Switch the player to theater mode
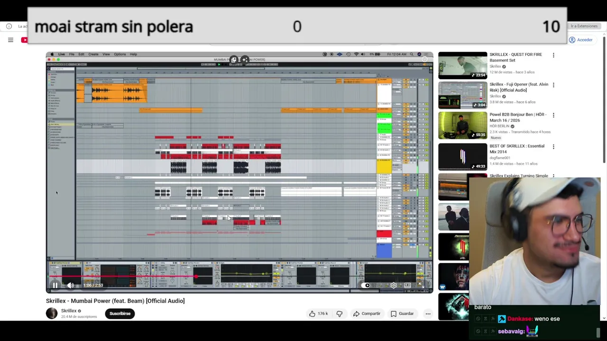The width and height of the screenshot is (607, 341). [407, 285]
